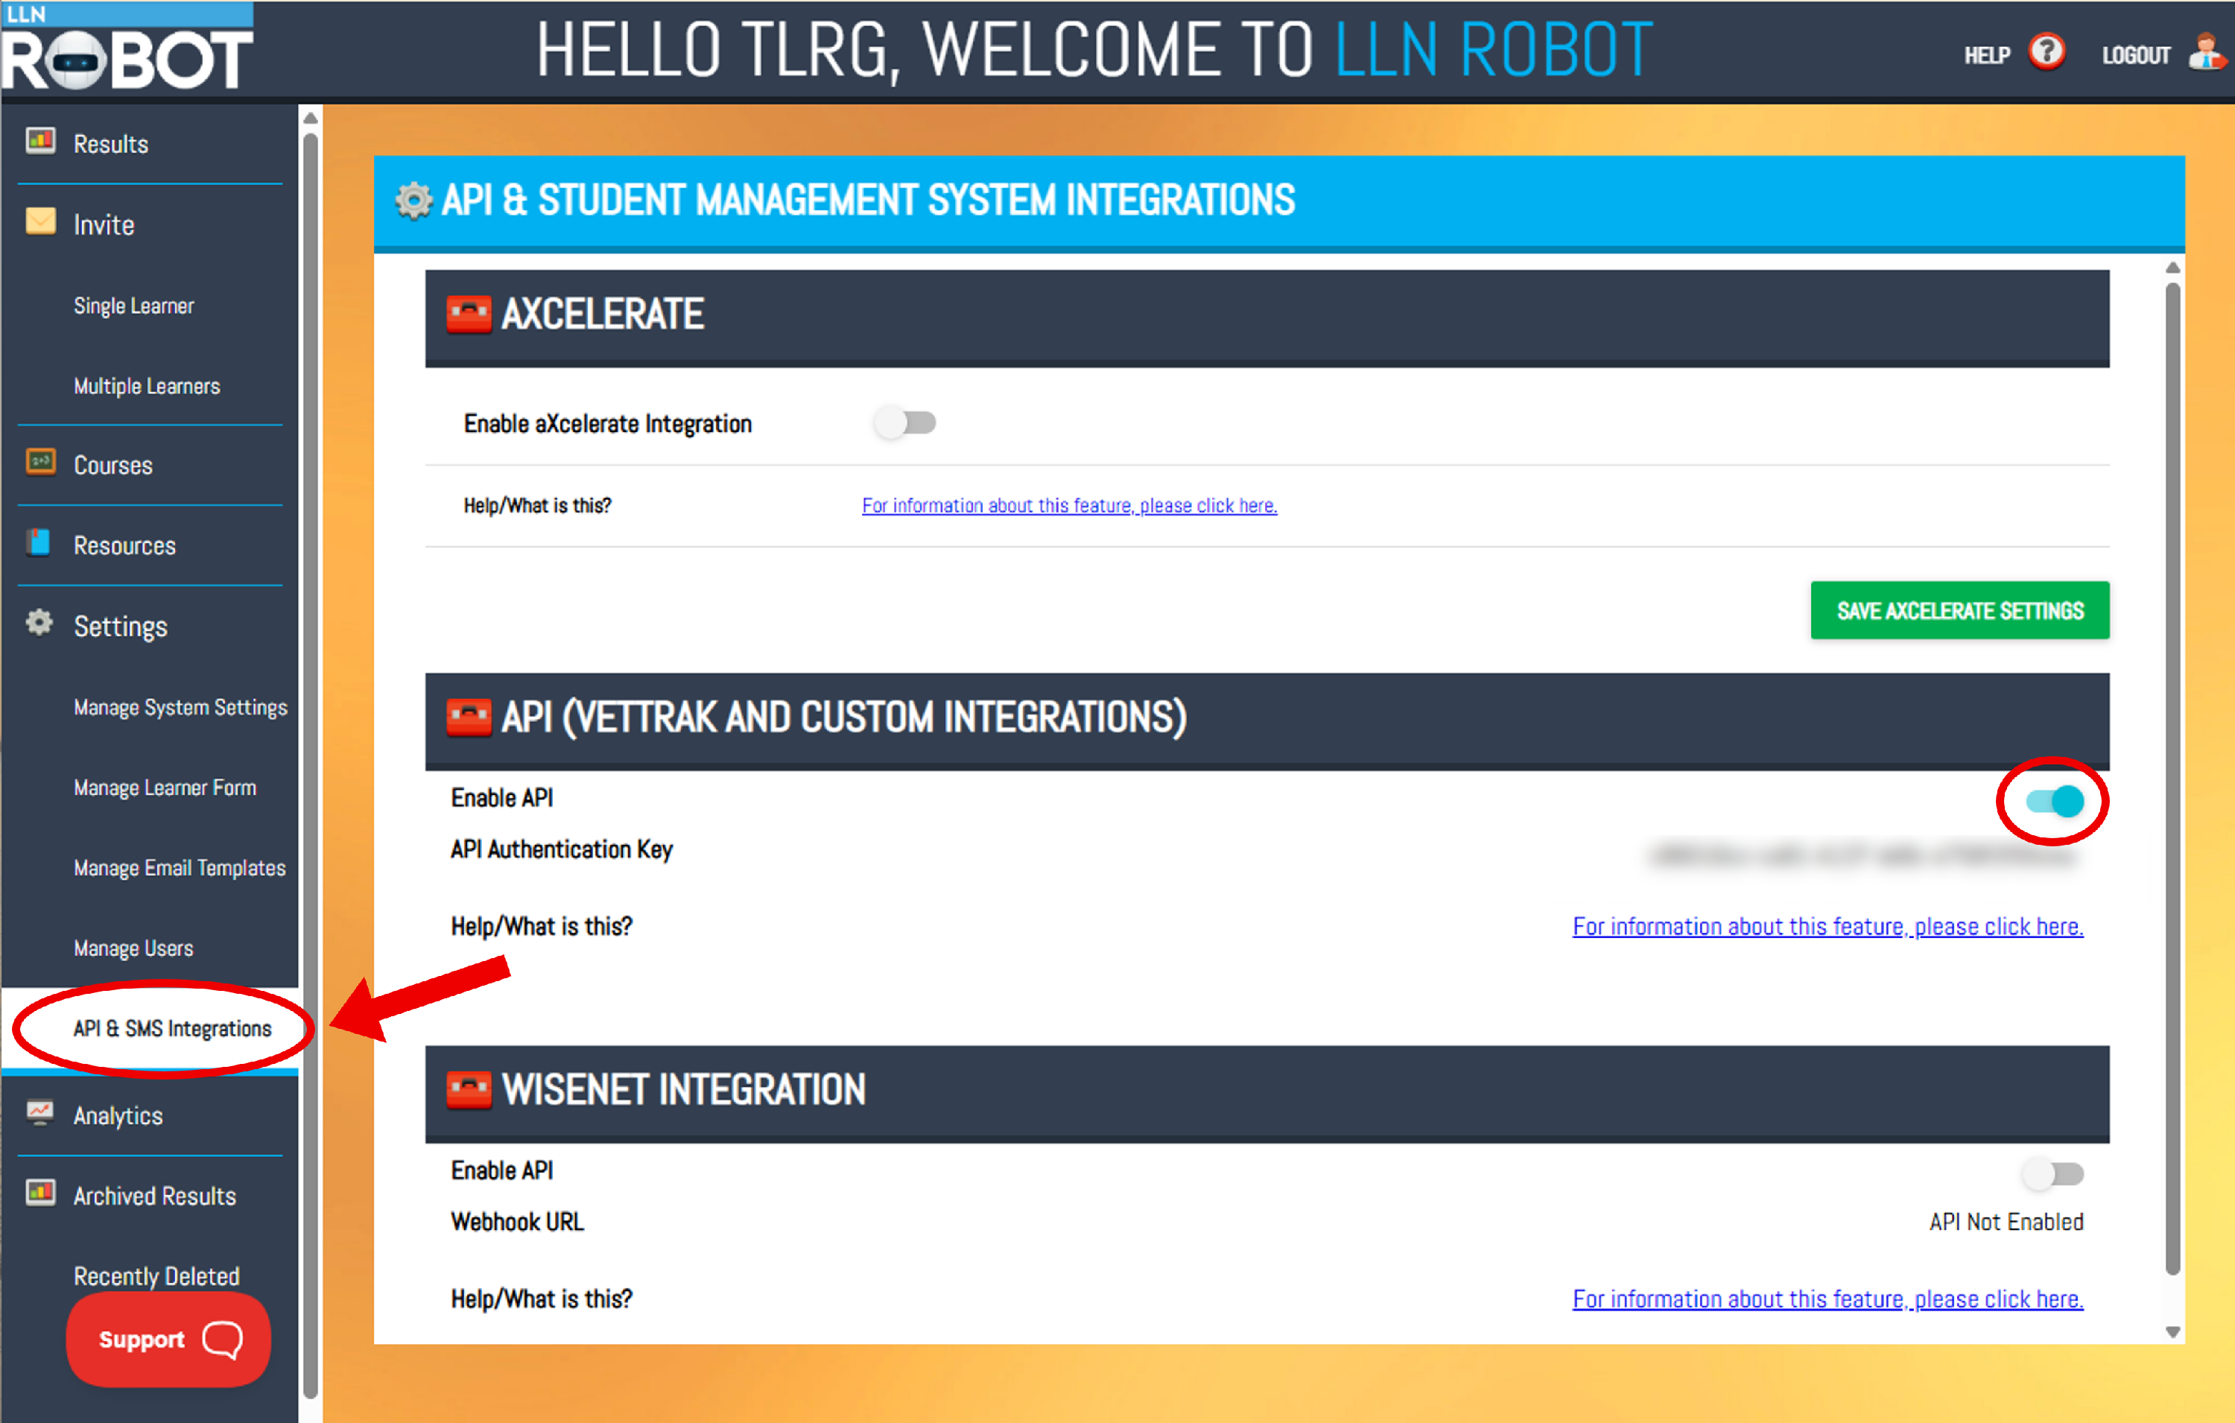Click the gear icon in integrations header
The image size is (2235, 1423).
413,200
